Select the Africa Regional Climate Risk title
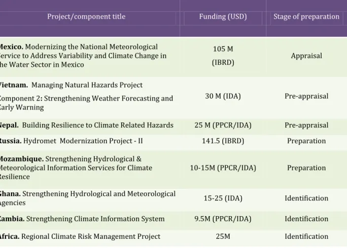This screenshot has height=248, width=347. (80, 236)
